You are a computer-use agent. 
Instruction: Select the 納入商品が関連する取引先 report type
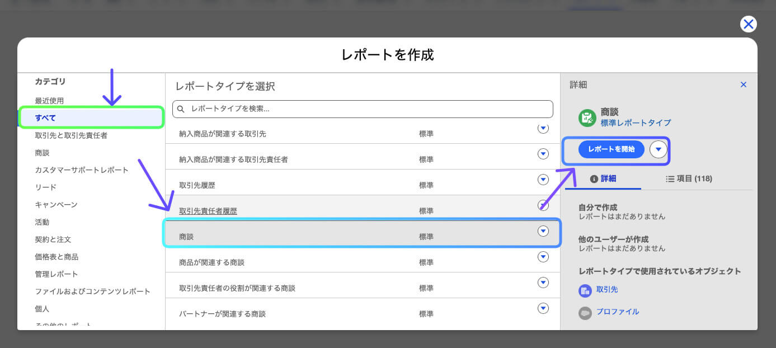(x=222, y=134)
